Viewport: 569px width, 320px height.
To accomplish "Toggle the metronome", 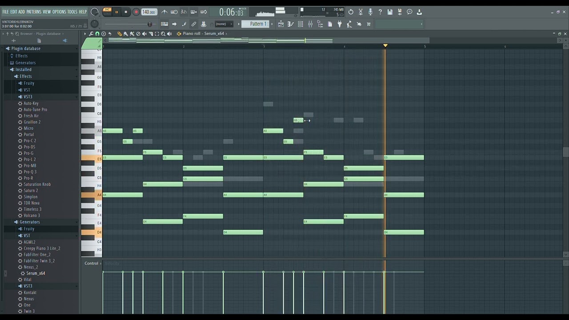I will (164, 12).
